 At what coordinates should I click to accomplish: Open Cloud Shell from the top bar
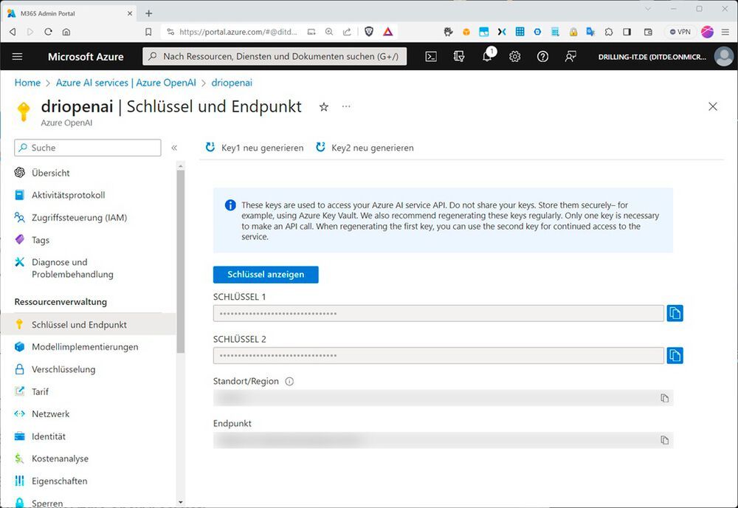click(431, 57)
